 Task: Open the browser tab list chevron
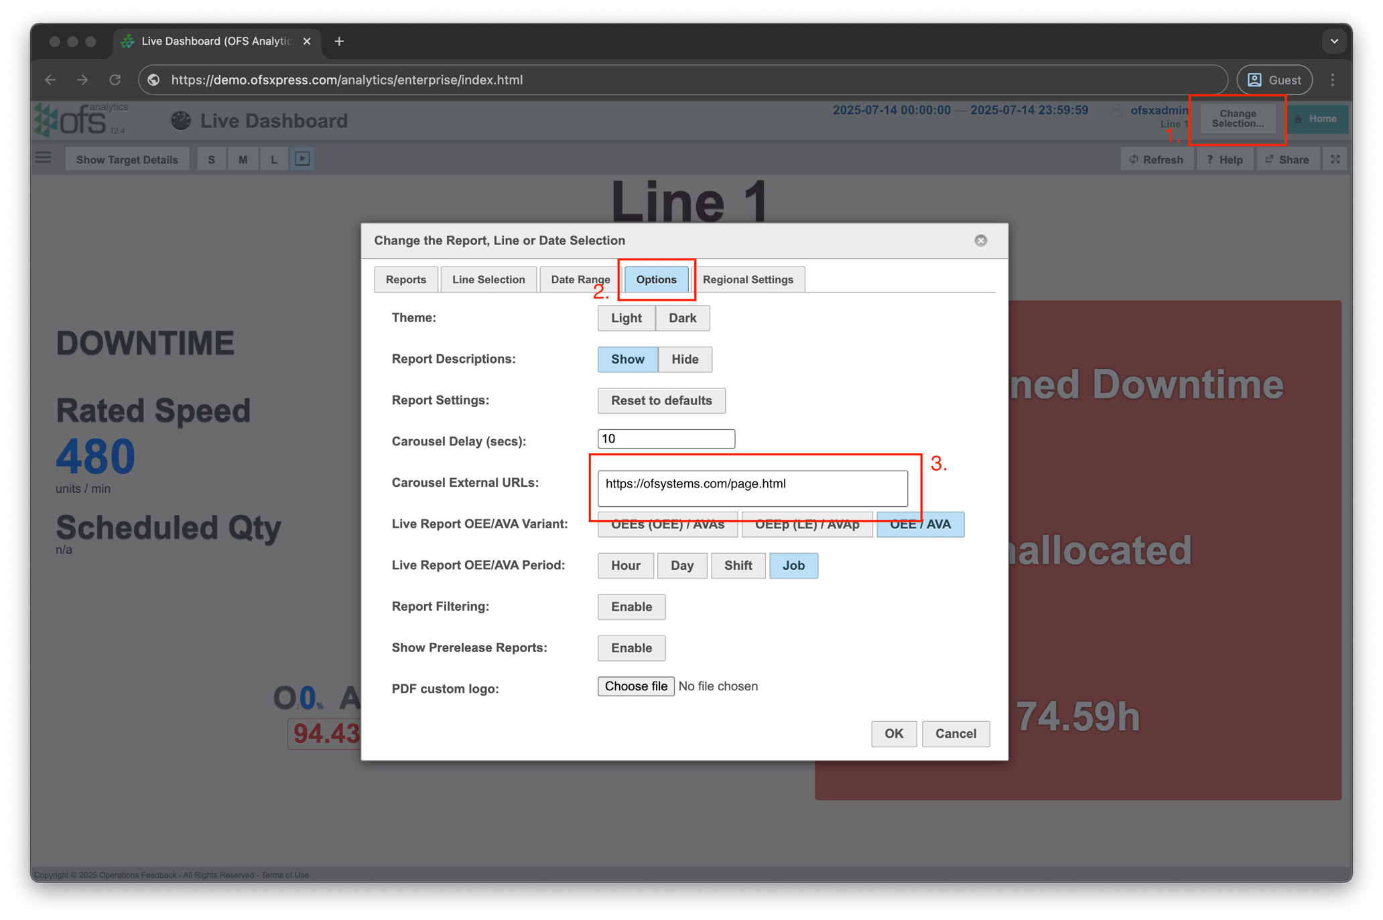(x=1334, y=41)
